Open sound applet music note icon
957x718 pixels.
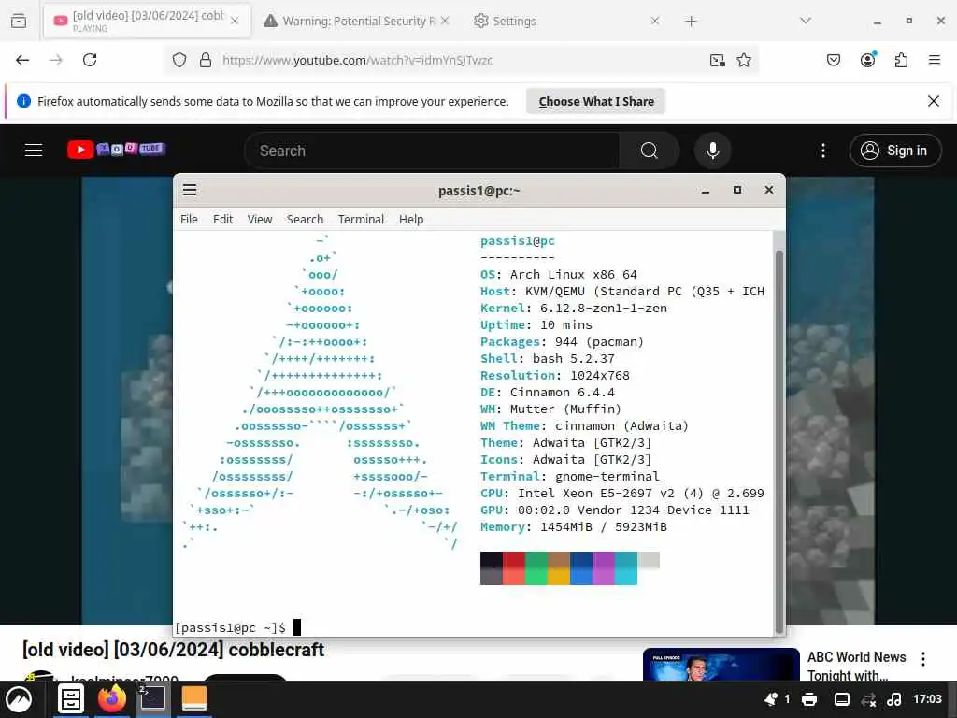[x=894, y=699]
